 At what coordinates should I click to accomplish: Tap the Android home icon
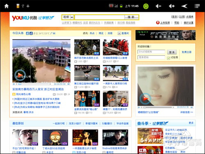tap(7, 6)
